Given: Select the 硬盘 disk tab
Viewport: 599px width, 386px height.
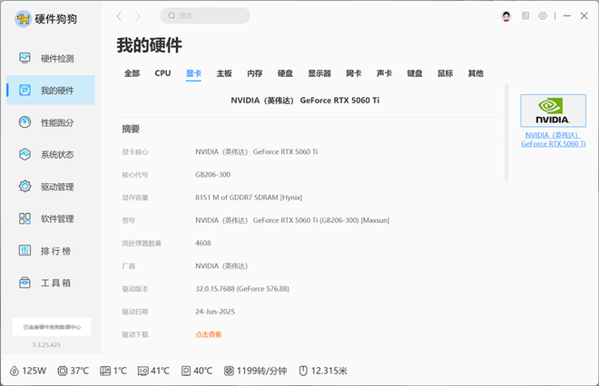Looking at the screenshot, I should [285, 73].
